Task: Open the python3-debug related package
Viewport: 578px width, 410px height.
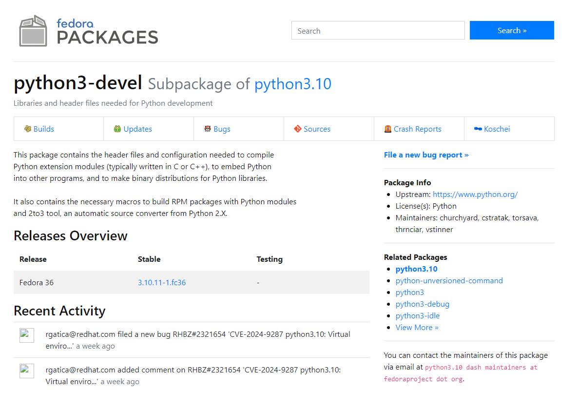Action: [423, 304]
